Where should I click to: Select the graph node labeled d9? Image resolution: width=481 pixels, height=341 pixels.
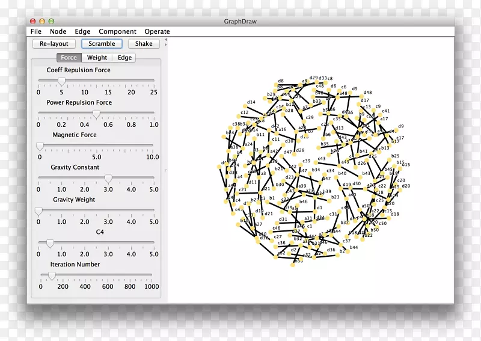[x=397, y=131]
